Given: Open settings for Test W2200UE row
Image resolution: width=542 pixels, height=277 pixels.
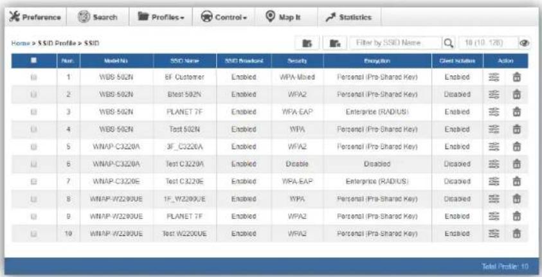Looking at the screenshot, I should [494, 233].
